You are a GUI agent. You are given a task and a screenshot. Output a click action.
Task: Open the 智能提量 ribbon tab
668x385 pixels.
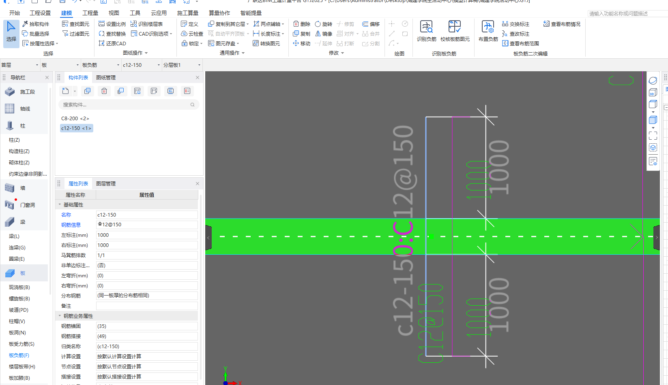251,13
